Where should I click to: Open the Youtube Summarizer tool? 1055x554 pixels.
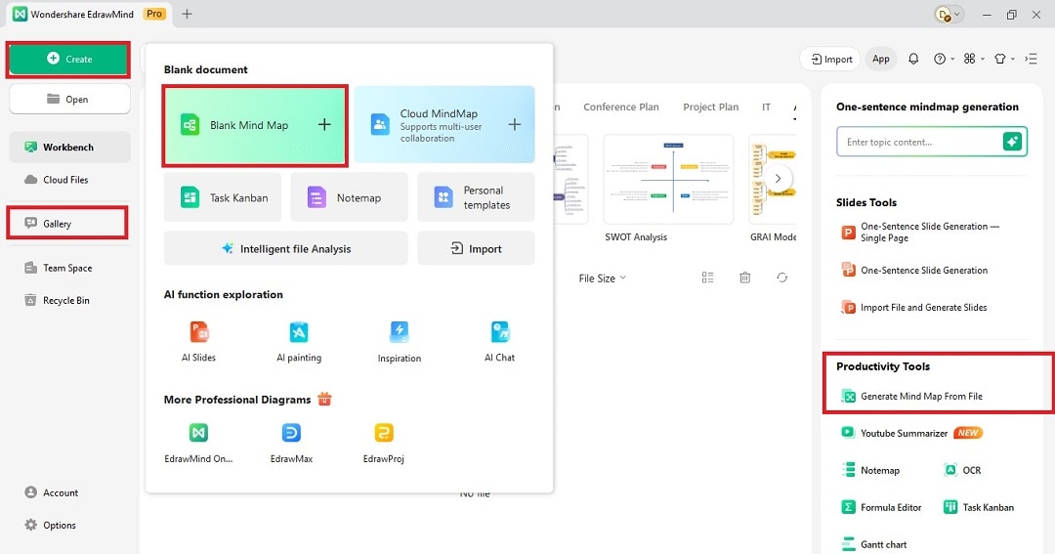click(911, 433)
